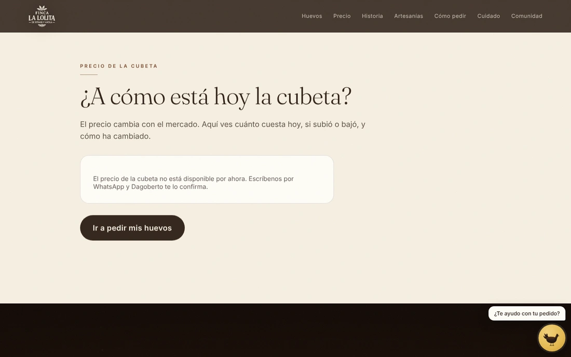Open the hen chat assistant icon
This screenshot has height=357, width=571.
(552, 338)
